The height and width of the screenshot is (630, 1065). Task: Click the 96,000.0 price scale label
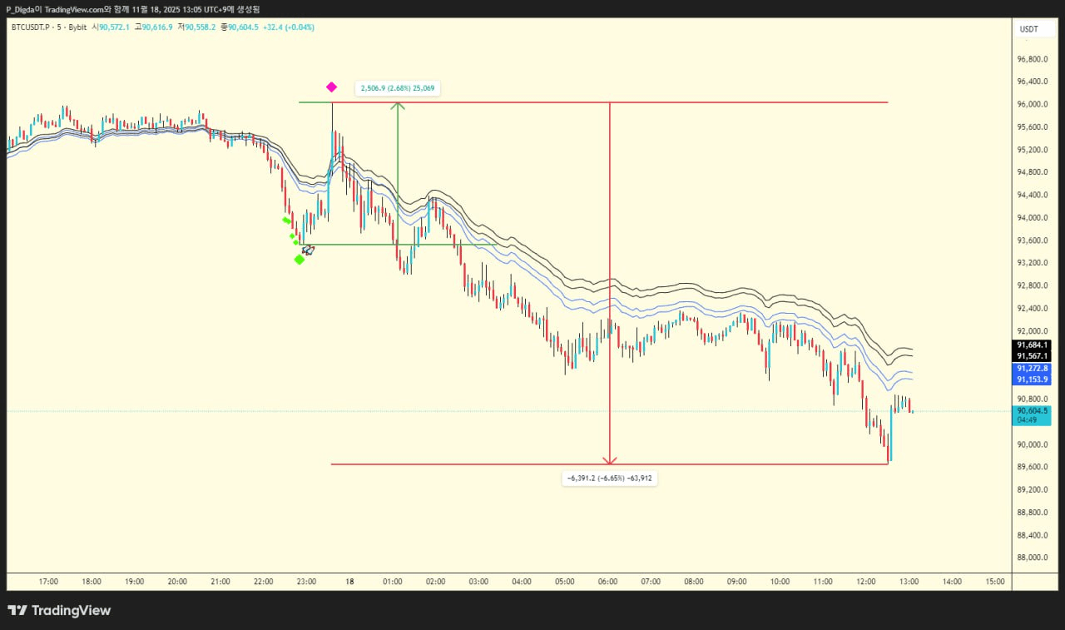point(1032,105)
